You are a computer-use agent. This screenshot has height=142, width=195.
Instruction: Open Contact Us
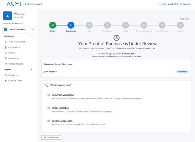pyautogui.click(x=13, y=75)
